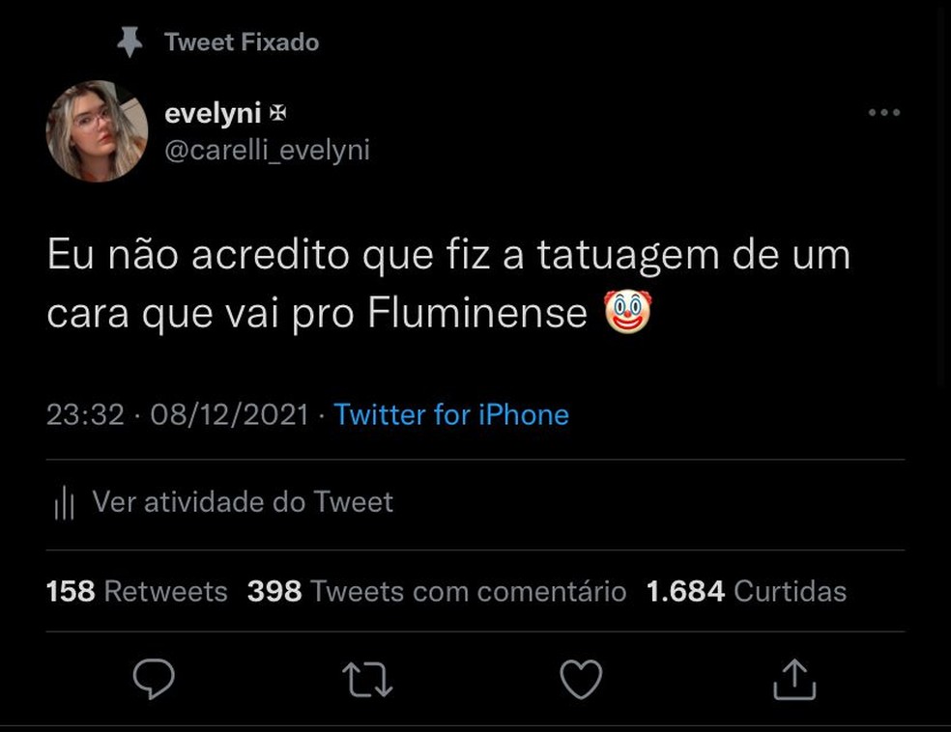Open the three-dot more options menu

tap(884, 113)
